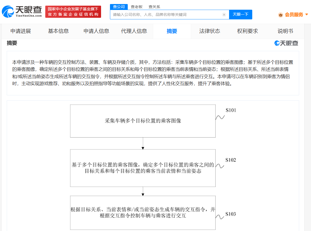Click the TianYanCha logo icon

click(x=8, y=12)
